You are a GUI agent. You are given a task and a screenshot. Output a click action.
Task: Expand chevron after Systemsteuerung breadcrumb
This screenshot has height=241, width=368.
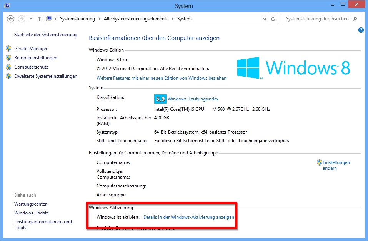[x=100, y=19]
